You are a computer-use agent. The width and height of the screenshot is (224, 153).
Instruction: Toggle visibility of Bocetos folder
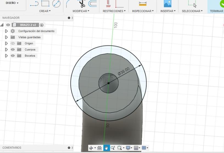pyautogui.click(x=13, y=56)
